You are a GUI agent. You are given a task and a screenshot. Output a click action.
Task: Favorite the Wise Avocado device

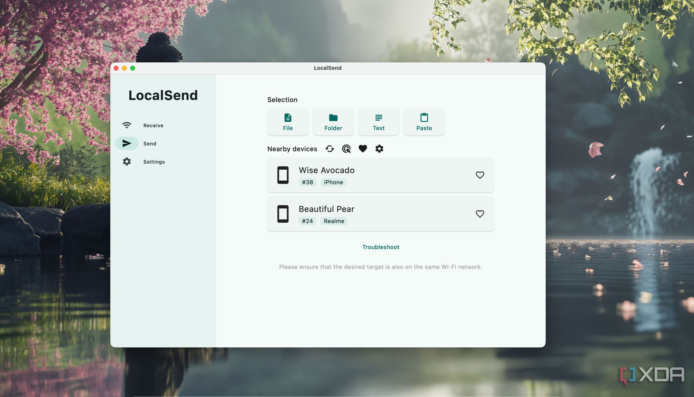(480, 175)
